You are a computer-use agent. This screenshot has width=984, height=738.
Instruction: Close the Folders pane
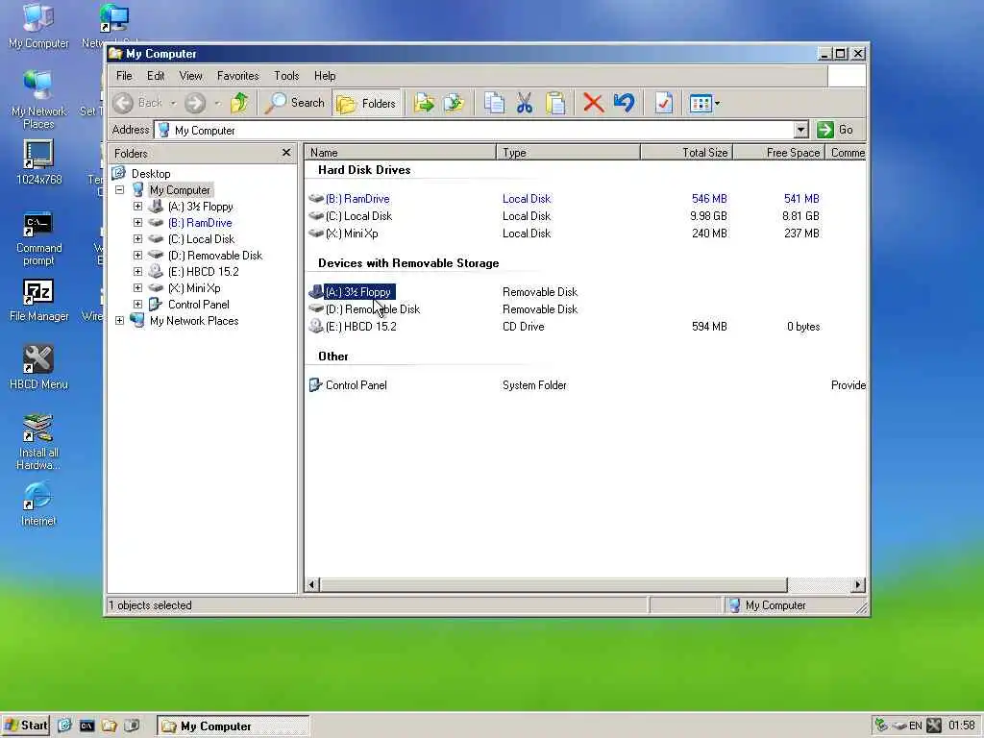(286, 153)
